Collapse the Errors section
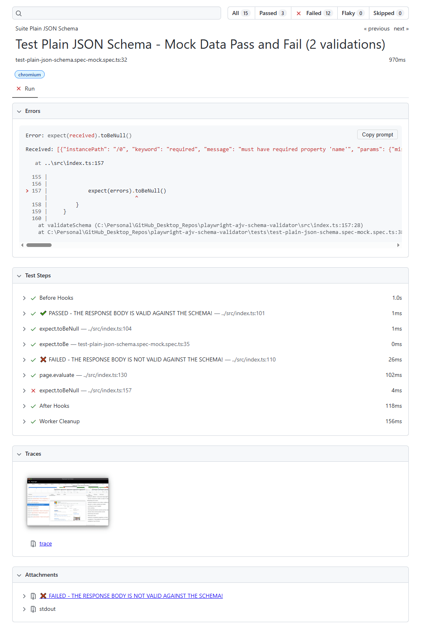Image resolution: width=421 pixels, height=636 pixels. (20, 111)
